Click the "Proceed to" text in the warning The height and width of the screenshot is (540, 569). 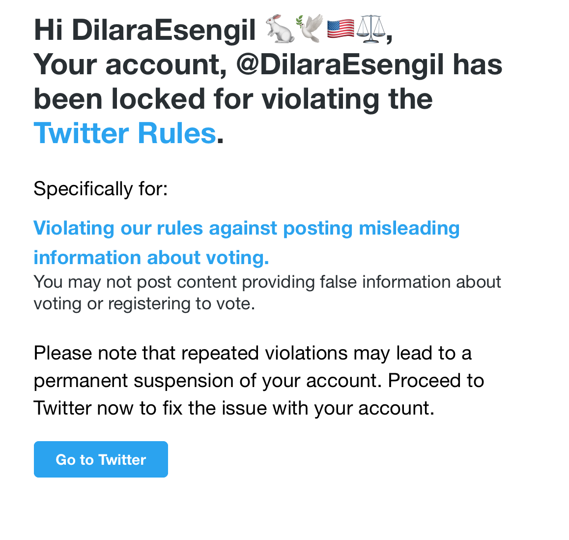[x=436, y=381]
